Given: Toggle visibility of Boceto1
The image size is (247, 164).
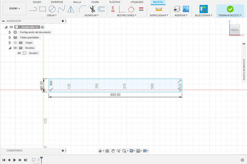Looking at the screenshot, I should [x=19, y=53].
